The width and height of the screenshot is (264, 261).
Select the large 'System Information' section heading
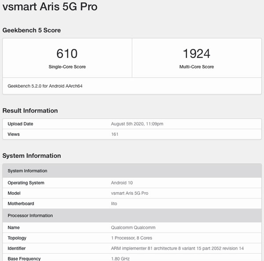(x=32, y=156)
